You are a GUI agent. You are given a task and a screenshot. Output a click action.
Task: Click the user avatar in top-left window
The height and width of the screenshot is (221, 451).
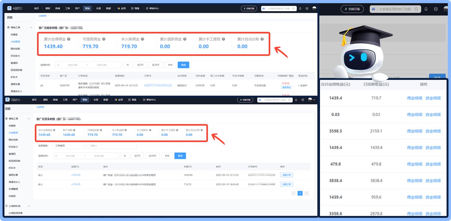tap(314, 9)
